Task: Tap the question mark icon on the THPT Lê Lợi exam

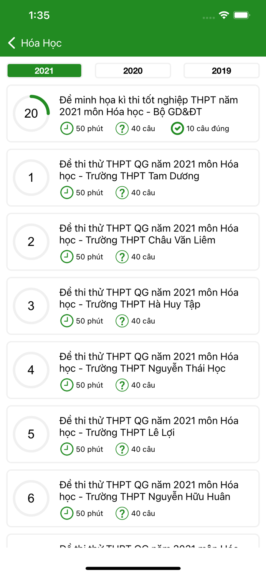Action: click(x=122, y=449)
